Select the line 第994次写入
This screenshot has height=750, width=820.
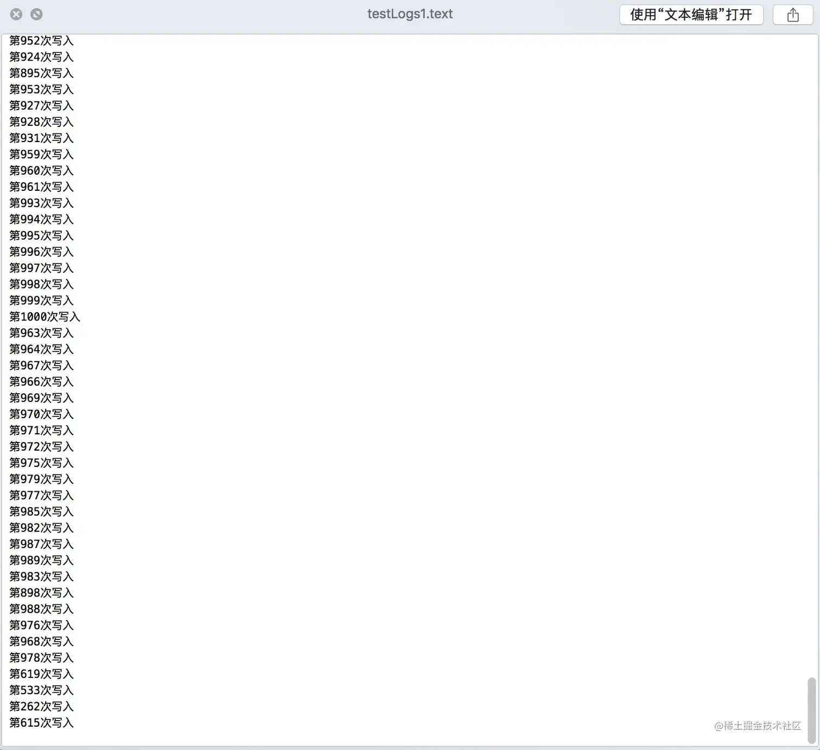(41, 220)
